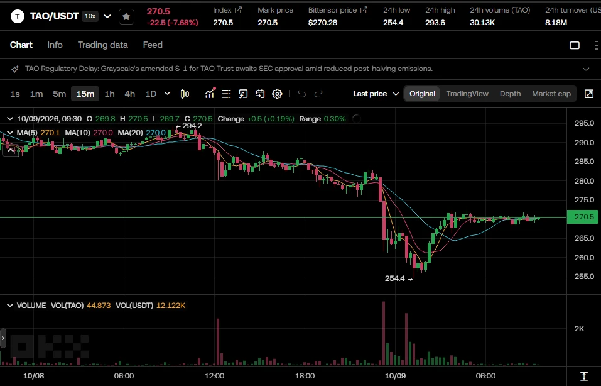Select the 1m timeframe
601x386 pixels.
point(36,94)
